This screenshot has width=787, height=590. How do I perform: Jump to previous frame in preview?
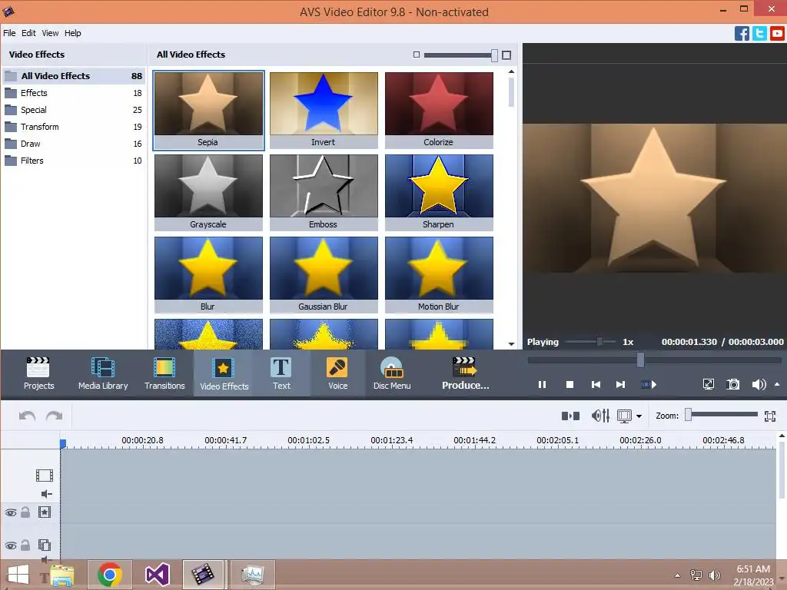coord(596,385)
